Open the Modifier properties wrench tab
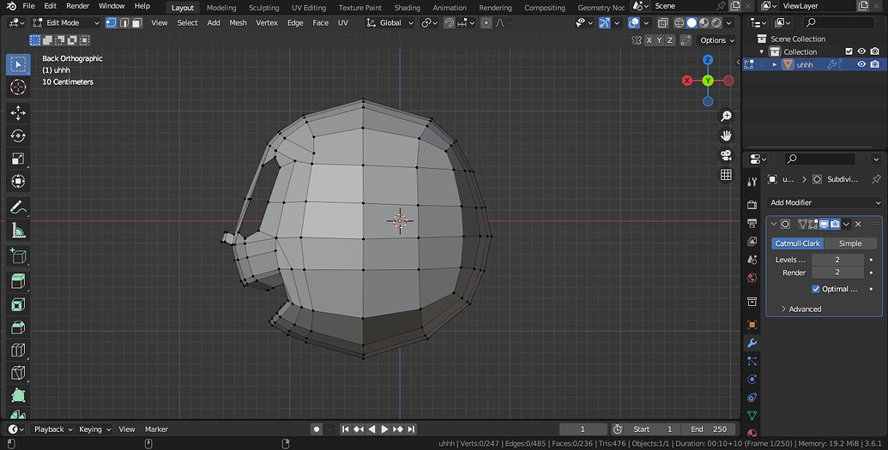The height and width of the screenshot is (450, 888). point(752,343)
